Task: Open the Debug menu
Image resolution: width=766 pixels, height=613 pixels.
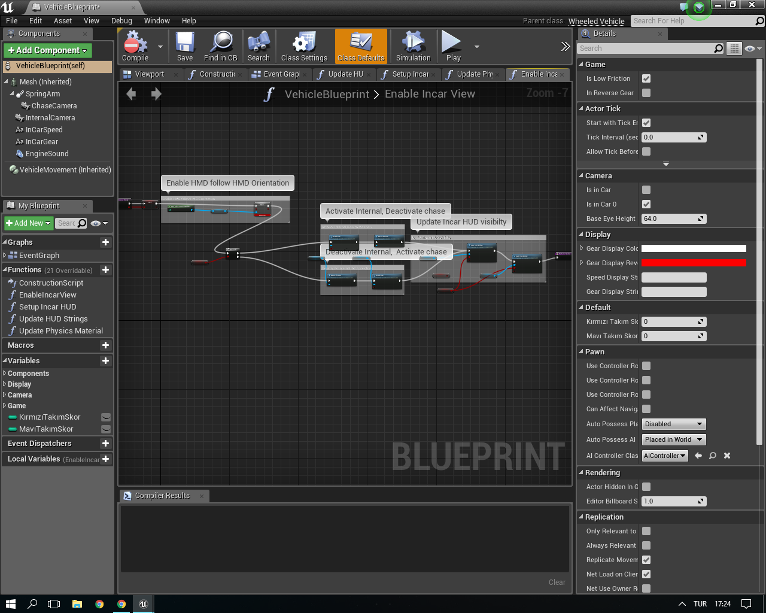Action: click(x=121, y=20)
